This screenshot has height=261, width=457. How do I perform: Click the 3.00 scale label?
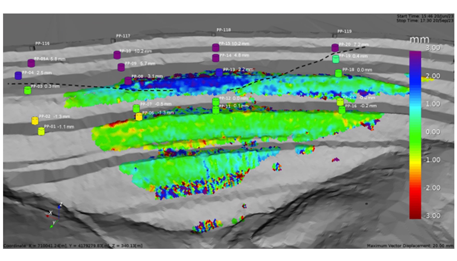click(433, 48)
